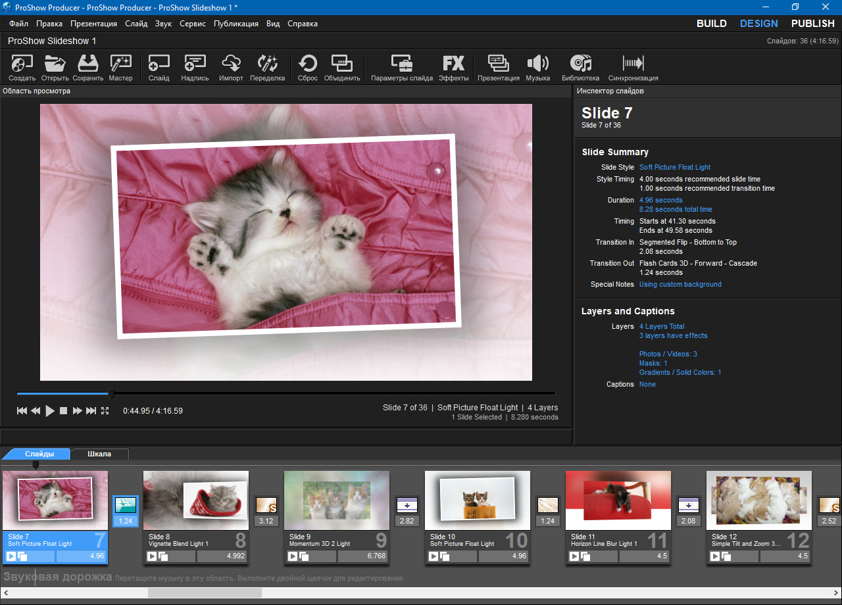Open the Мастер wizard tool
Image resolution: width=842 pixels, height=605 pixels.
pyautogui.click(x=120, y=64)
